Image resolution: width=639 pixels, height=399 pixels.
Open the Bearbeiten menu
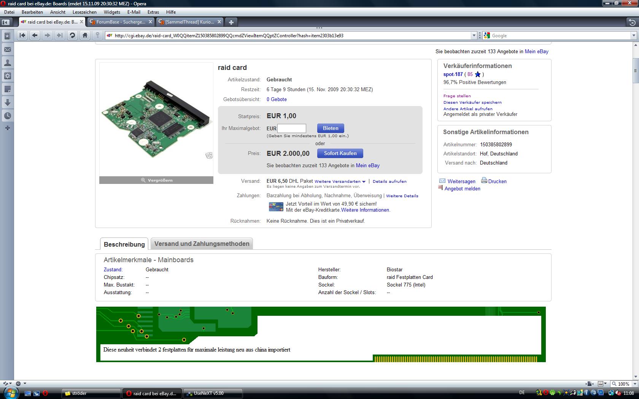[32, 12]
